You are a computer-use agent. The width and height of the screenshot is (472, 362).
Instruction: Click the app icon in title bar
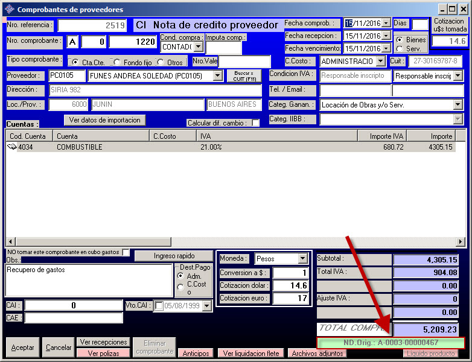click(9, 9)
